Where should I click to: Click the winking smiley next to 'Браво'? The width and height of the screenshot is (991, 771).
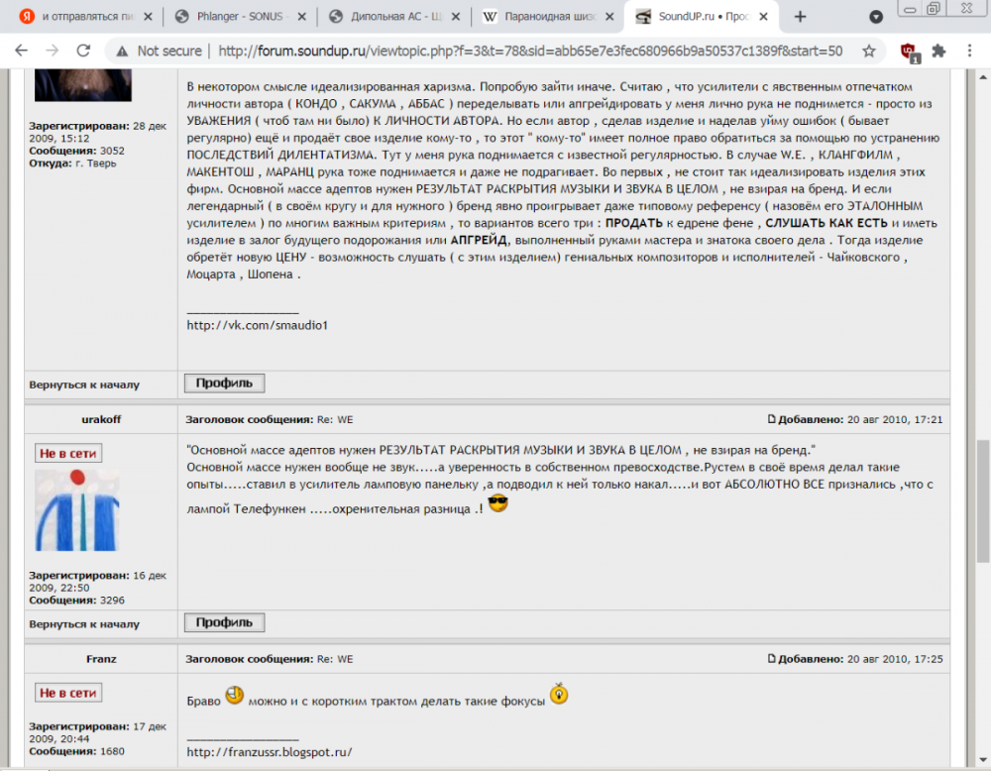pyautogui.click(x=235, y=695)
